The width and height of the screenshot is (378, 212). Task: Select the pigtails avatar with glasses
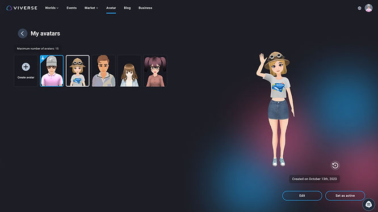coord(156,71)
